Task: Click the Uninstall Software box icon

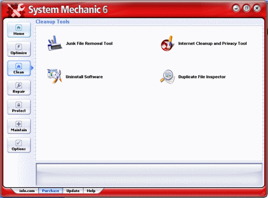Action: click(55, 76)
